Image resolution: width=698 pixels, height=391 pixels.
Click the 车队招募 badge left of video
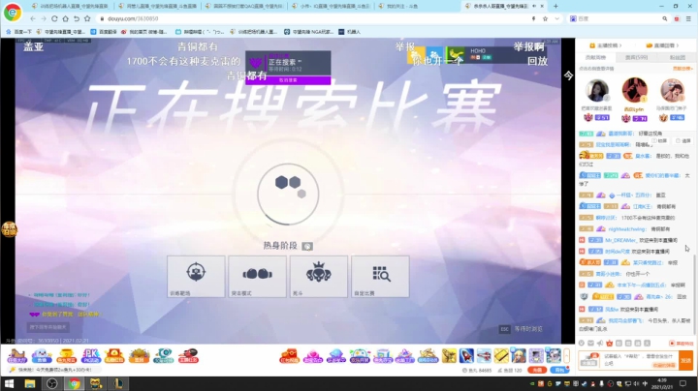pyautogui.click(x=8, y=229)
